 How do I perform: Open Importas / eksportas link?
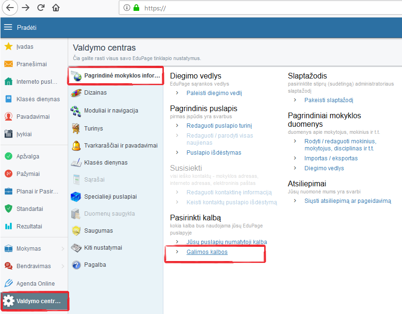click(331, 158)
